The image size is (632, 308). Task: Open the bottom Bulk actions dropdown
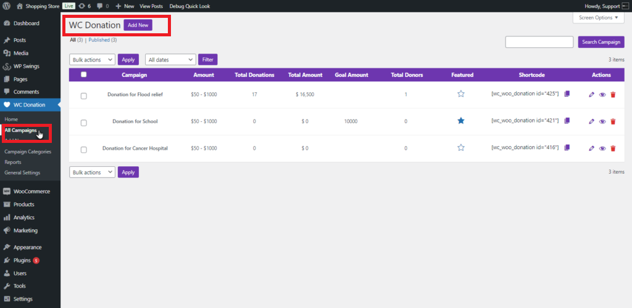click(x=93, y=172)
